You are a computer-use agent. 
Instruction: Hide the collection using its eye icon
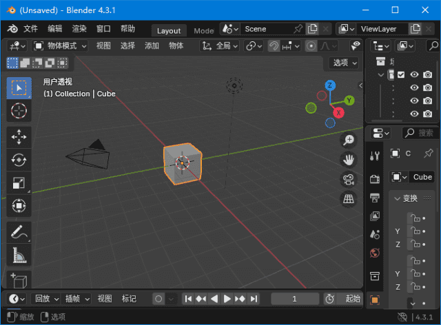(415, 75)
